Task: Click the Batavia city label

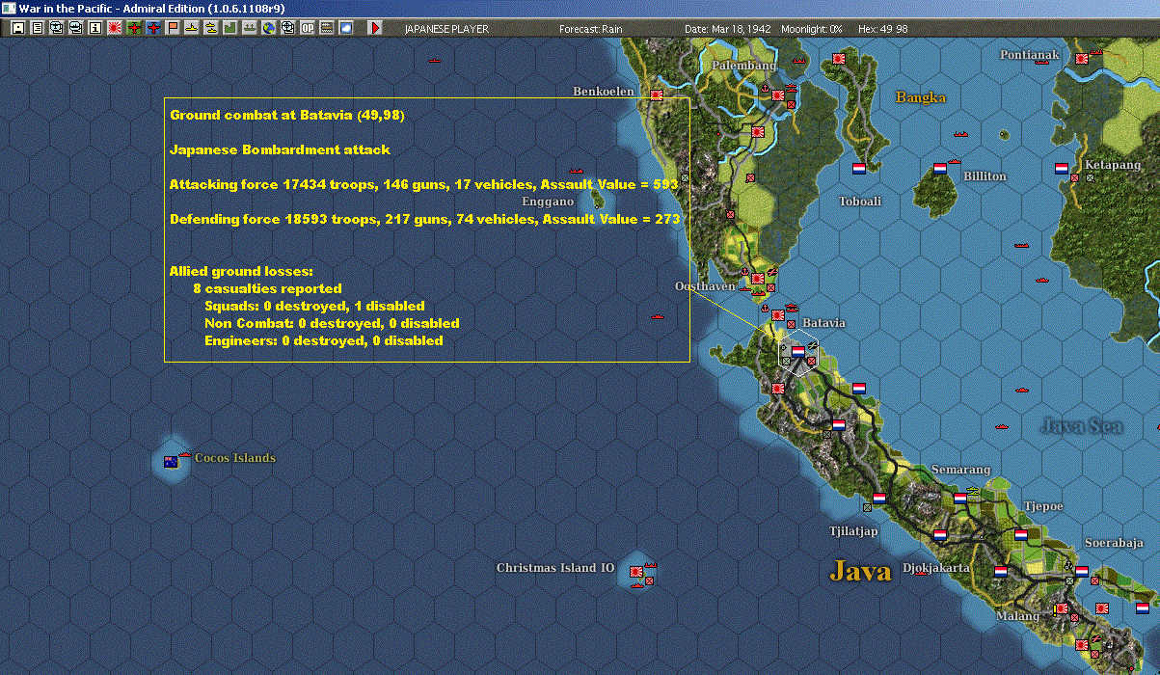Action: pyautogui.click(x=823, y=323)
